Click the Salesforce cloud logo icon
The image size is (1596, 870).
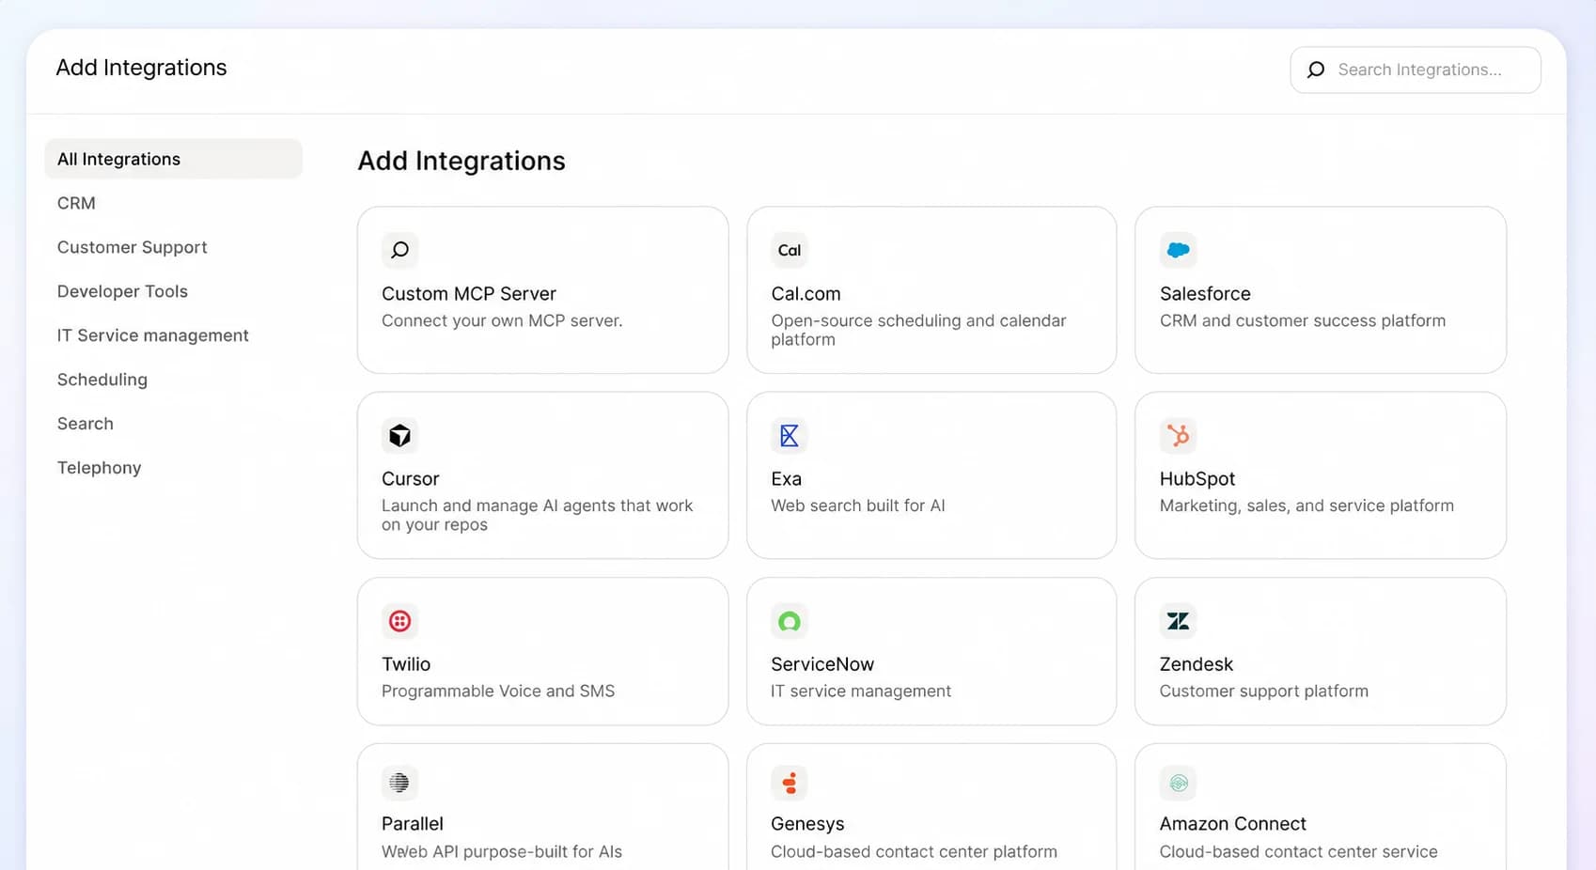coord(1178,250)
